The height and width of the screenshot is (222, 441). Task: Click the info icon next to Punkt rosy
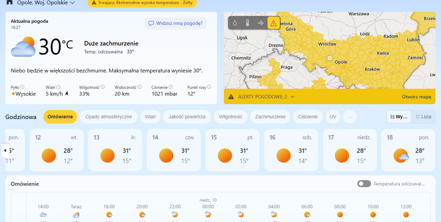[209, 87]
